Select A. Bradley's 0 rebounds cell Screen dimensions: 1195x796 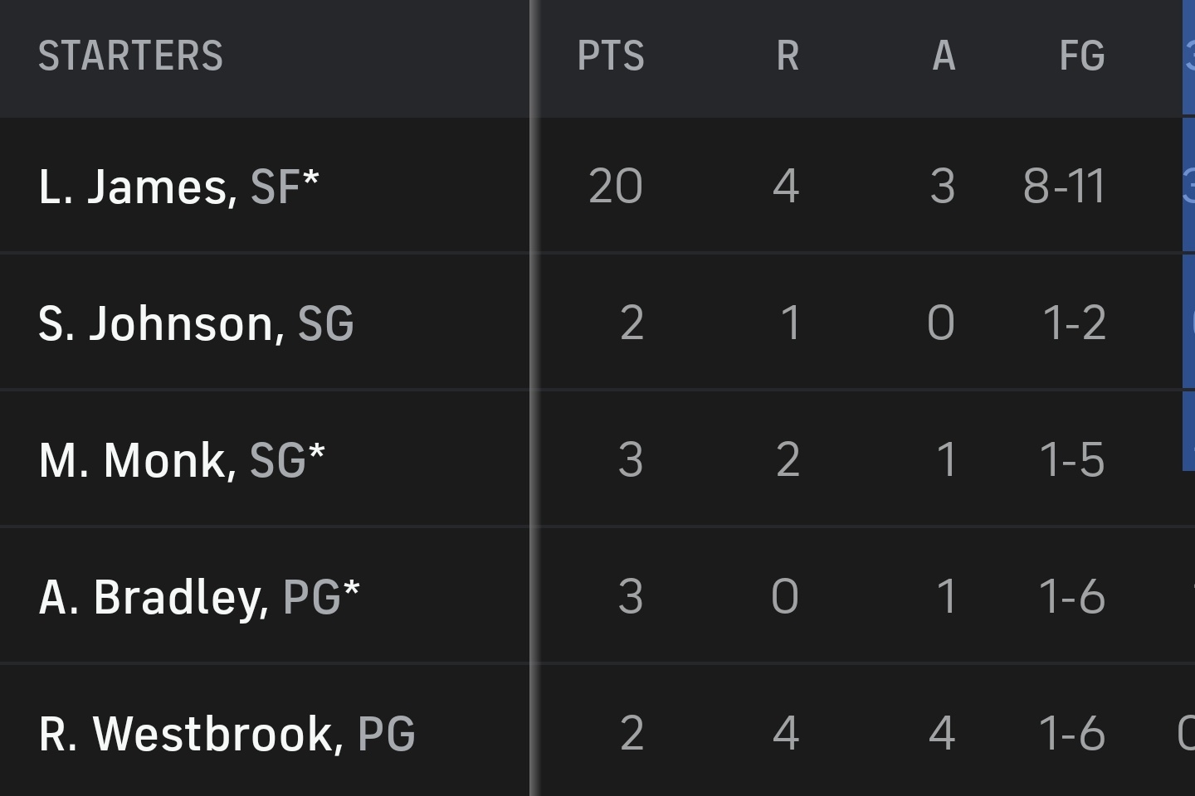(x=785, y=596)
